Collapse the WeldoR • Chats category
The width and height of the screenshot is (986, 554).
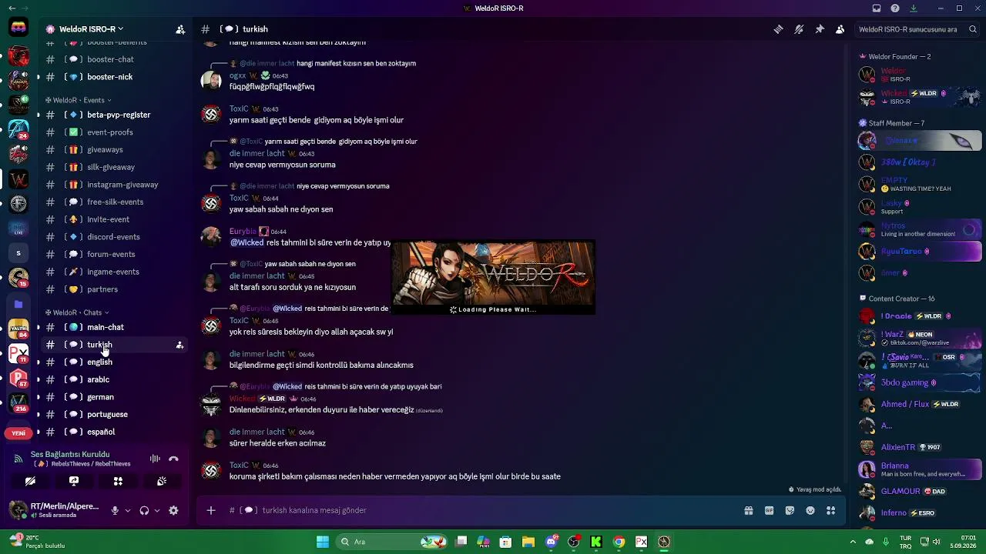point(77,312)
